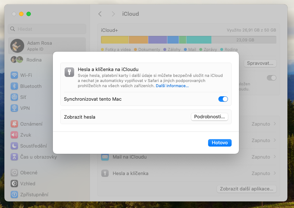Expand the second Zapnuto row chevron
Viewport: 294px width, 208px height.
[x=275, y=140]
